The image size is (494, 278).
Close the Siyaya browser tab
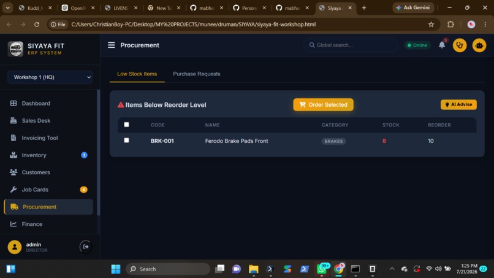(x=350, y=8)
